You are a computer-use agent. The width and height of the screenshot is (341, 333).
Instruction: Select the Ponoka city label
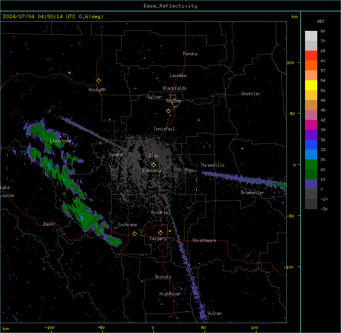[190, 54]
